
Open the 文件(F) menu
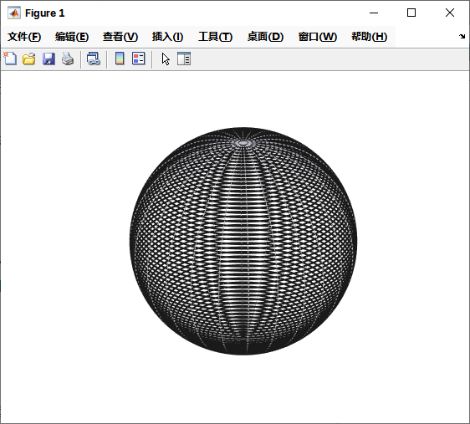click(24, 37)
